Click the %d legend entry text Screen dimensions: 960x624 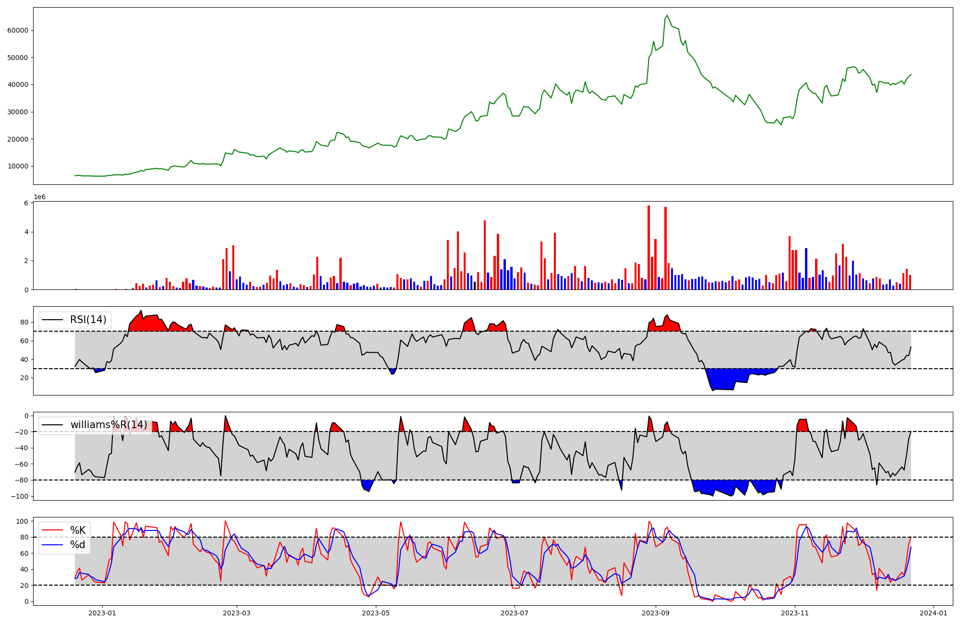point(78,545)
